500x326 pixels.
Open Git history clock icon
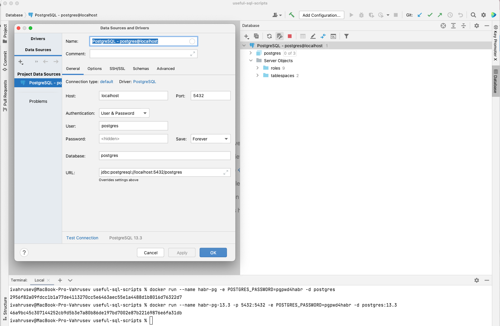point(450,15)
